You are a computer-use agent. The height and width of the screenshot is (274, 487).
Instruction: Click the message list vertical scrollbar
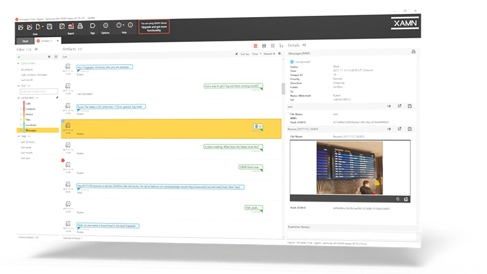coord(284,88)
